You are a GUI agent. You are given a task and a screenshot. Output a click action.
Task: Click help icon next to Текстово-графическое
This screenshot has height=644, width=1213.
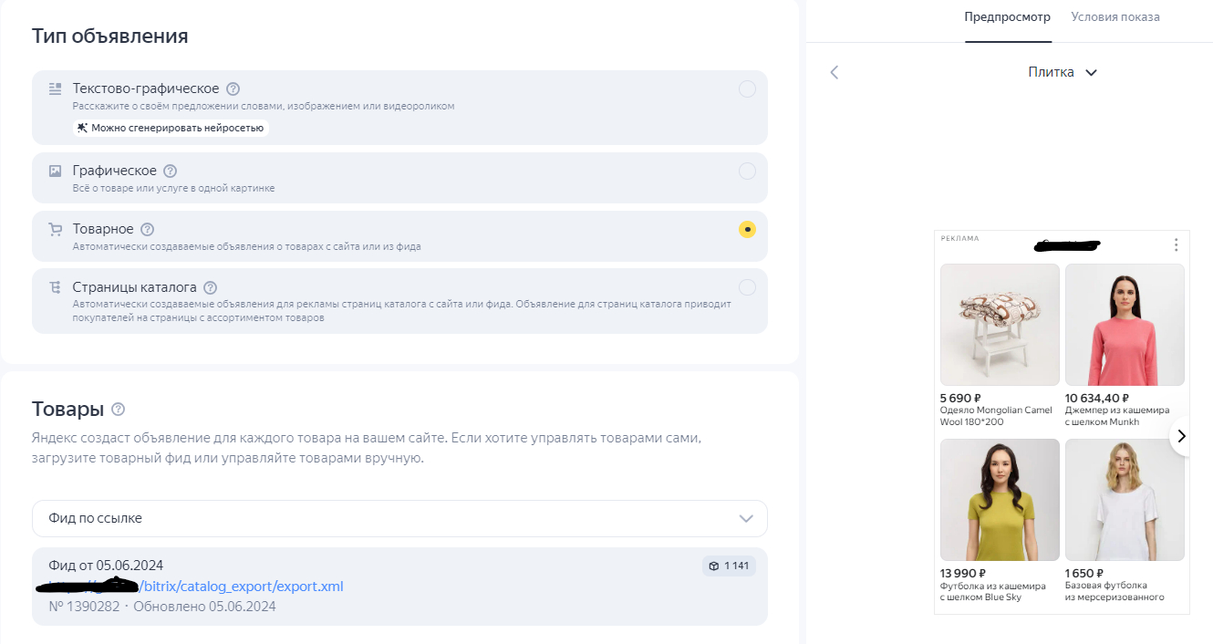coord(233,88)
